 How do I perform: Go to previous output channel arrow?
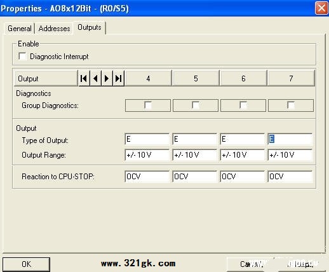click(x=95, y=79)
